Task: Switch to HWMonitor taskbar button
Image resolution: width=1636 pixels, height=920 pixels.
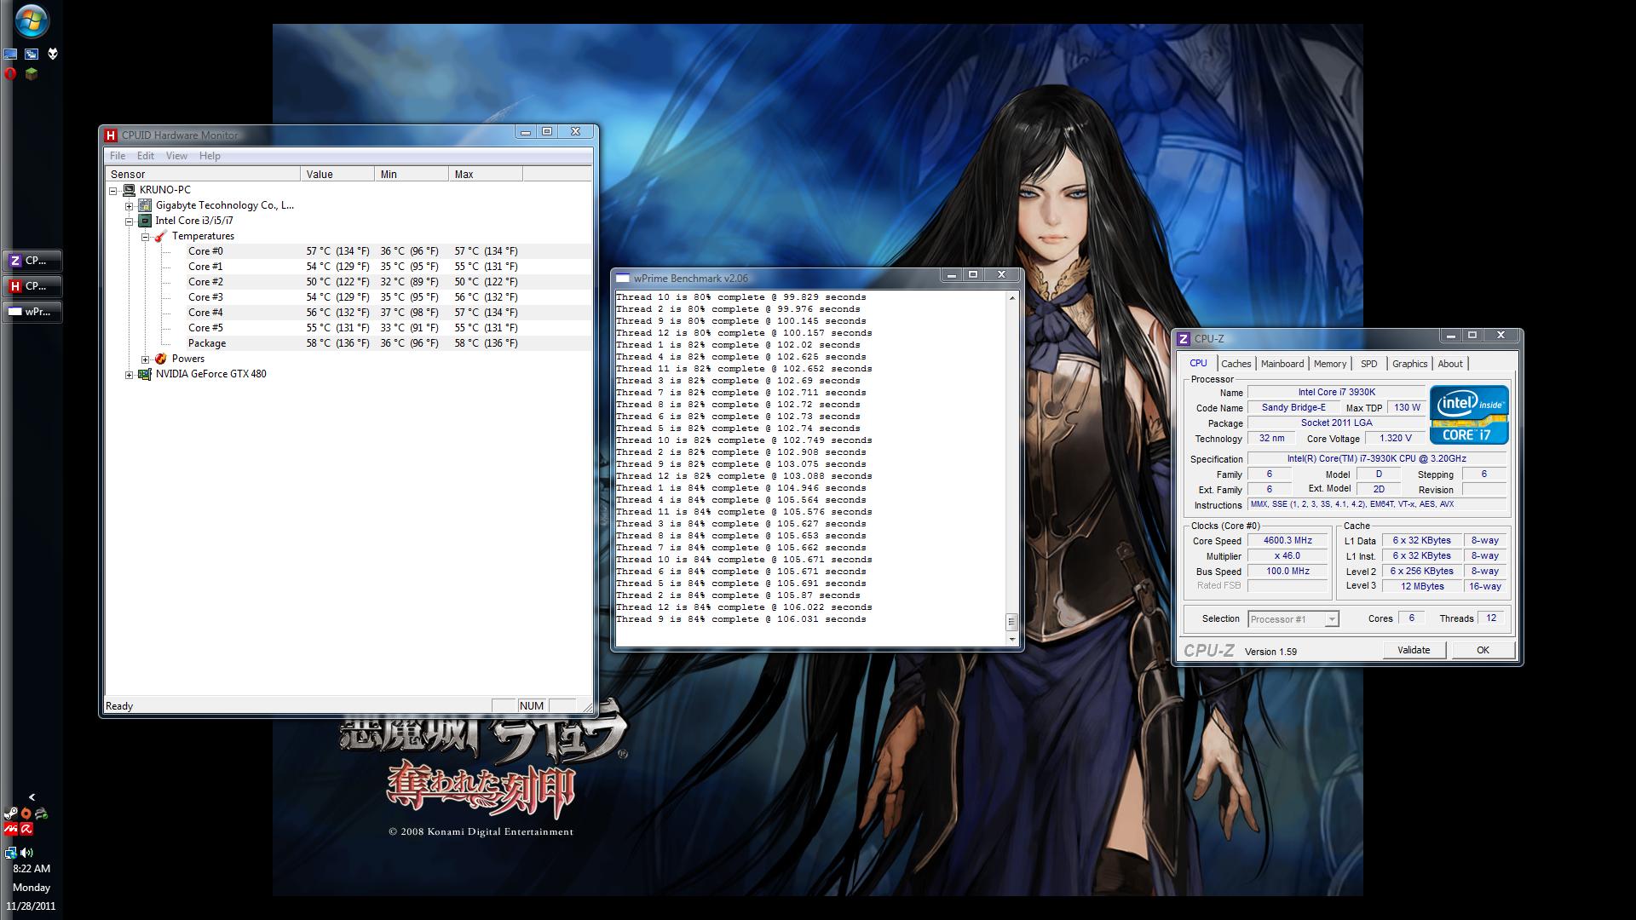Action: 32,286
